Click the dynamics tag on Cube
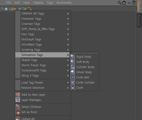Viewport: 142px width, 120px height. point(30,8)
